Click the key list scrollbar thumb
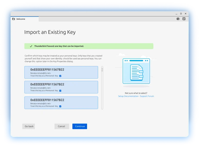Screen dimensions: 199x148 pyautogui.click(x=102, y=69)
